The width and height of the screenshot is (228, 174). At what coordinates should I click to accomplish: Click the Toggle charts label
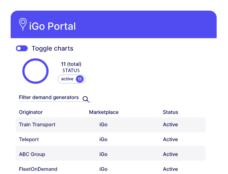coord(52,48)
